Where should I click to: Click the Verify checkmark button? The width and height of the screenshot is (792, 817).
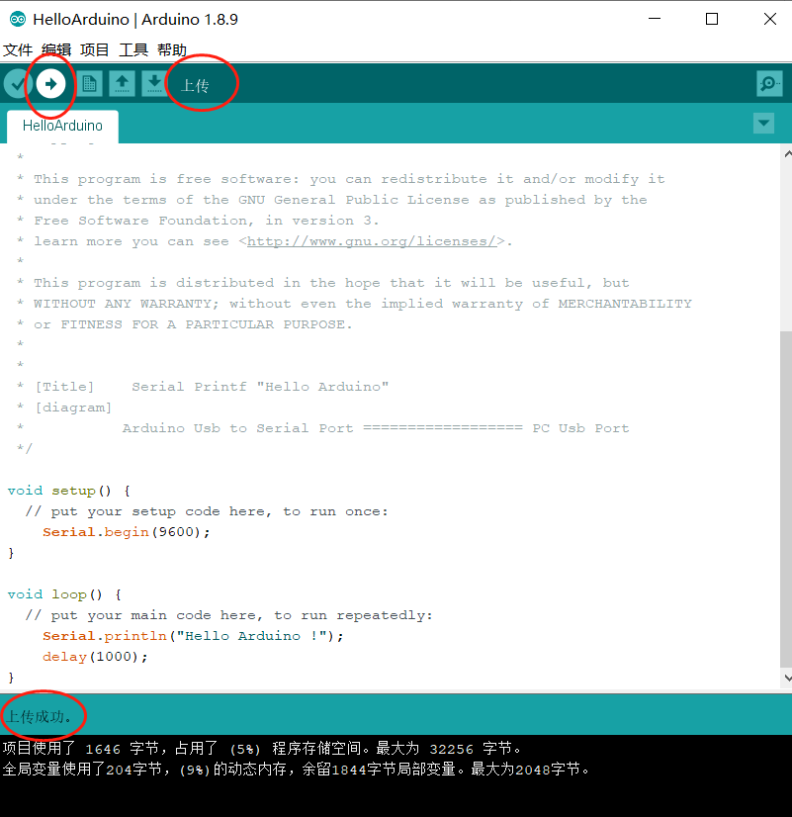click(x=18, y=83)
